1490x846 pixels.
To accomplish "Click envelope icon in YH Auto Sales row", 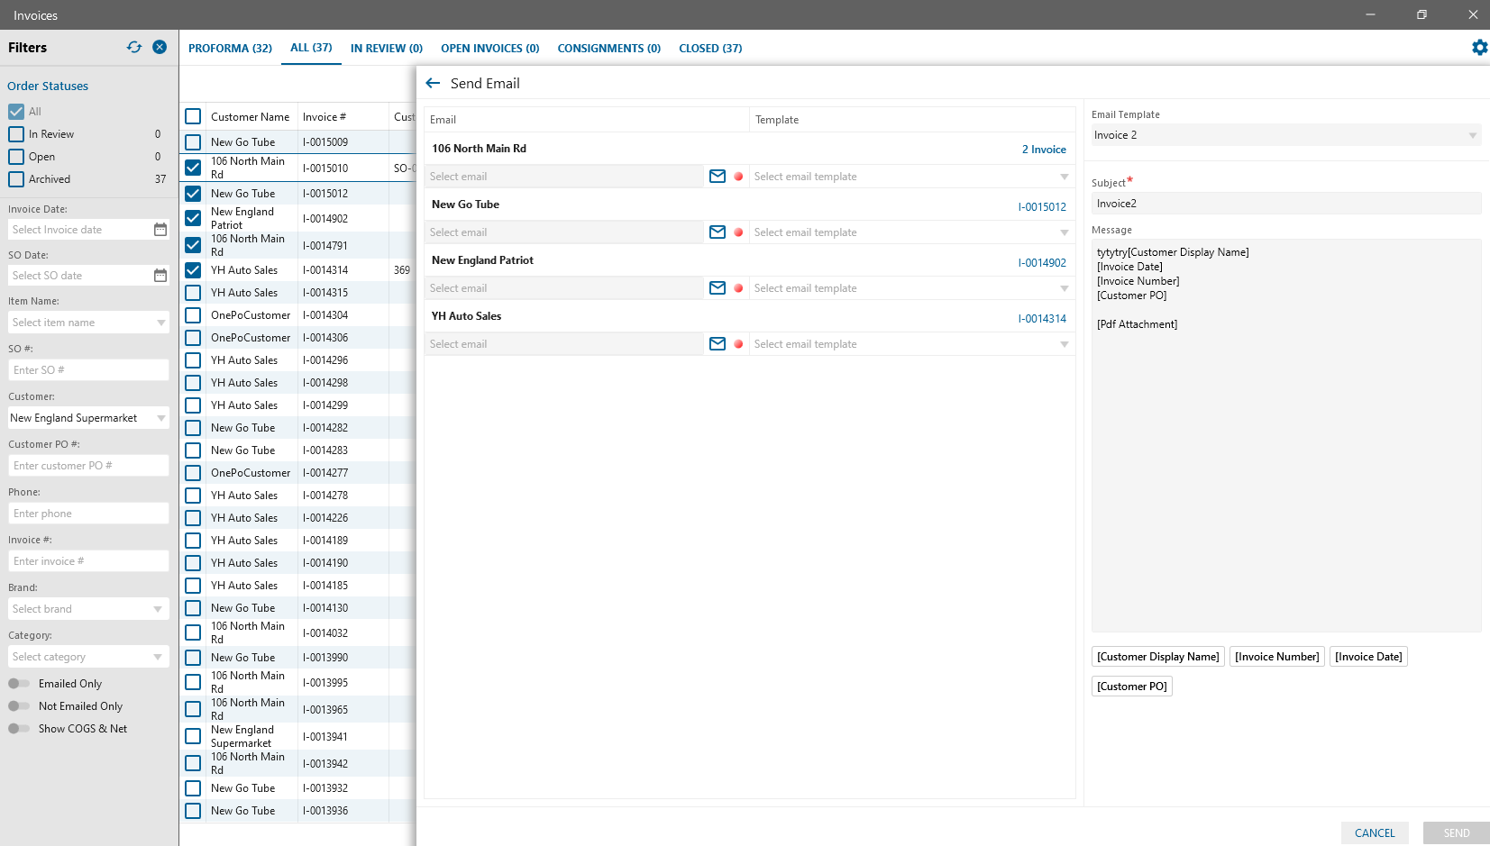I will click(x=718, y=344).
